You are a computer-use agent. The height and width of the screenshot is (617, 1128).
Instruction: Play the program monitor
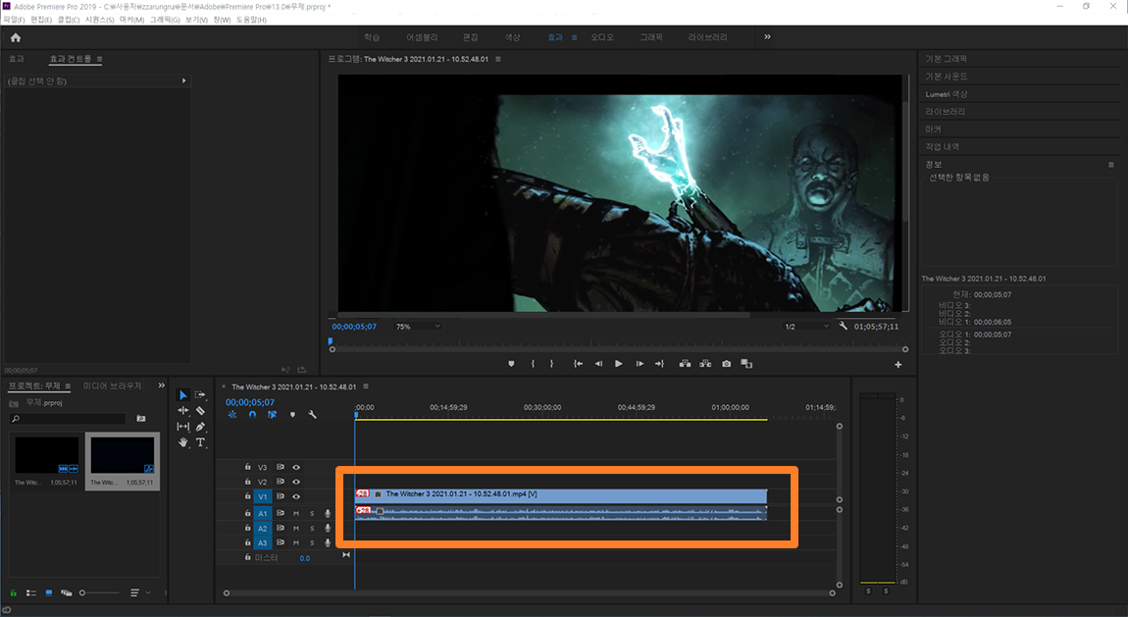[619, 364]
